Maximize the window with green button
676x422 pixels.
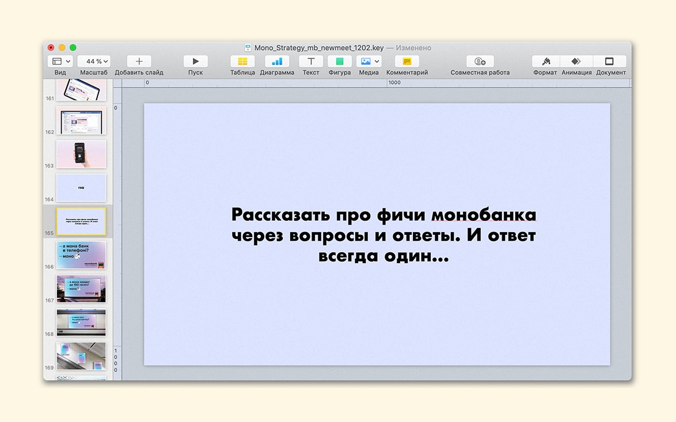coord(73,47)
